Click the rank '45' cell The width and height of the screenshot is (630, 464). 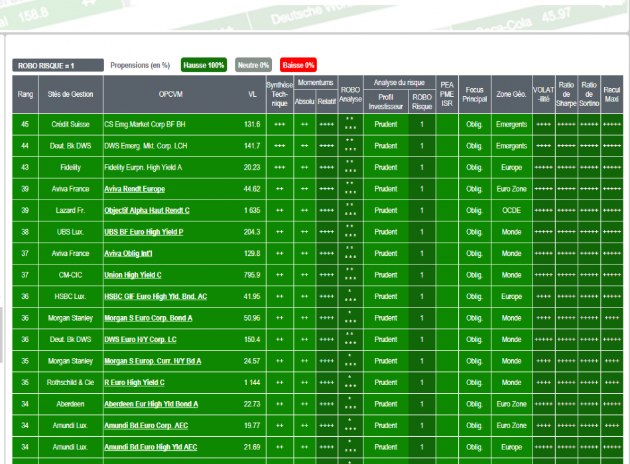pos(25,125)
